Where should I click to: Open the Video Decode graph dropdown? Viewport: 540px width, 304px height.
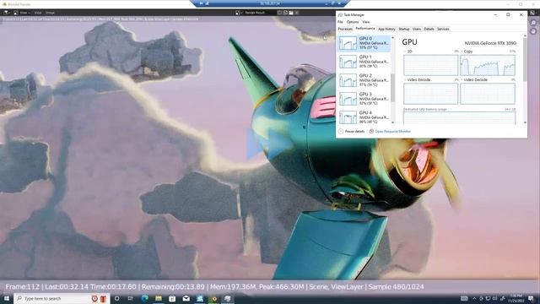point(462,79)
